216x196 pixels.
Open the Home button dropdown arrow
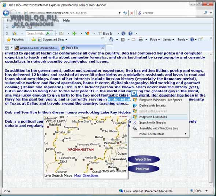point(117,40)
